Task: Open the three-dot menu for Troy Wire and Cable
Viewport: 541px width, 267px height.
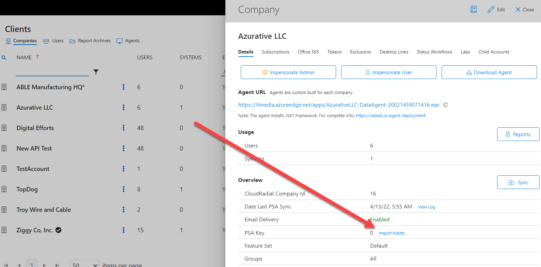Action: [x=124, y=210]
